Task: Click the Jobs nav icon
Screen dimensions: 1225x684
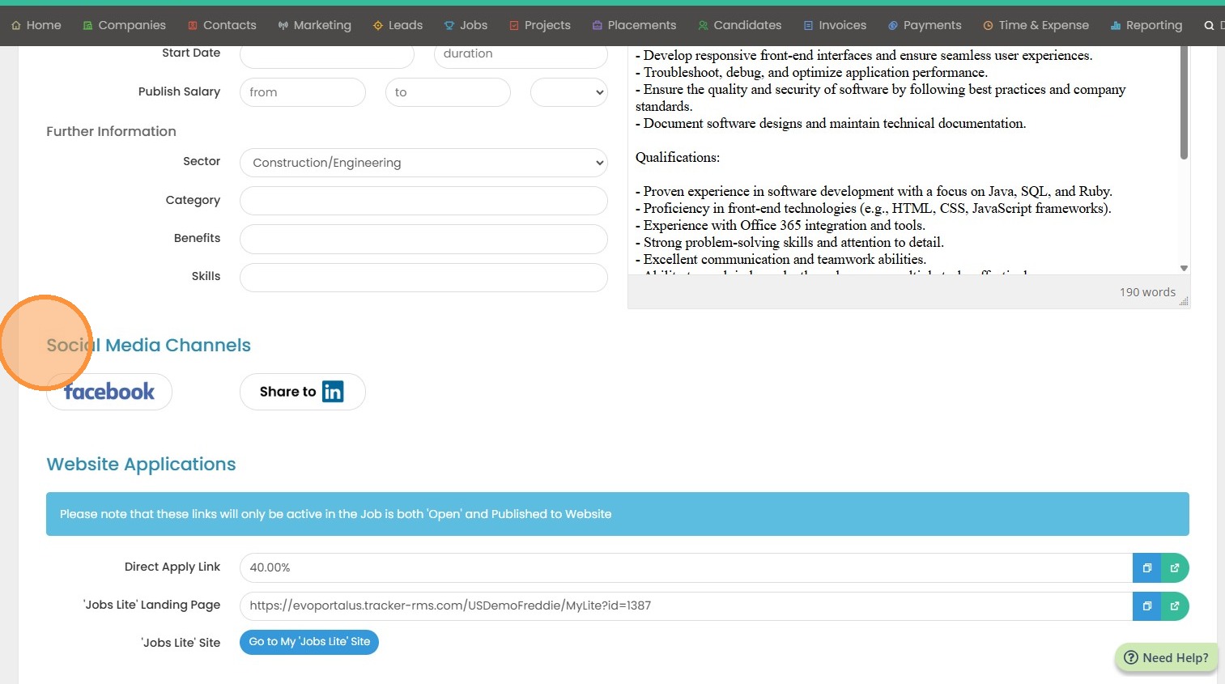Action: tap(449, 26)
